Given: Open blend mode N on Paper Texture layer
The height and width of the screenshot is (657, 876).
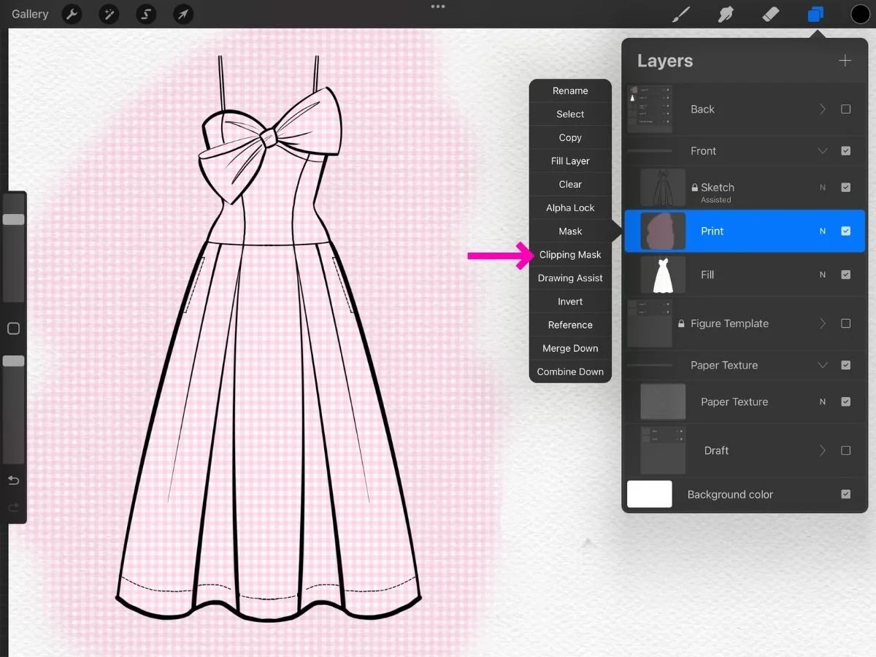Looking at the screenshot, I should (x=823, y=402).
